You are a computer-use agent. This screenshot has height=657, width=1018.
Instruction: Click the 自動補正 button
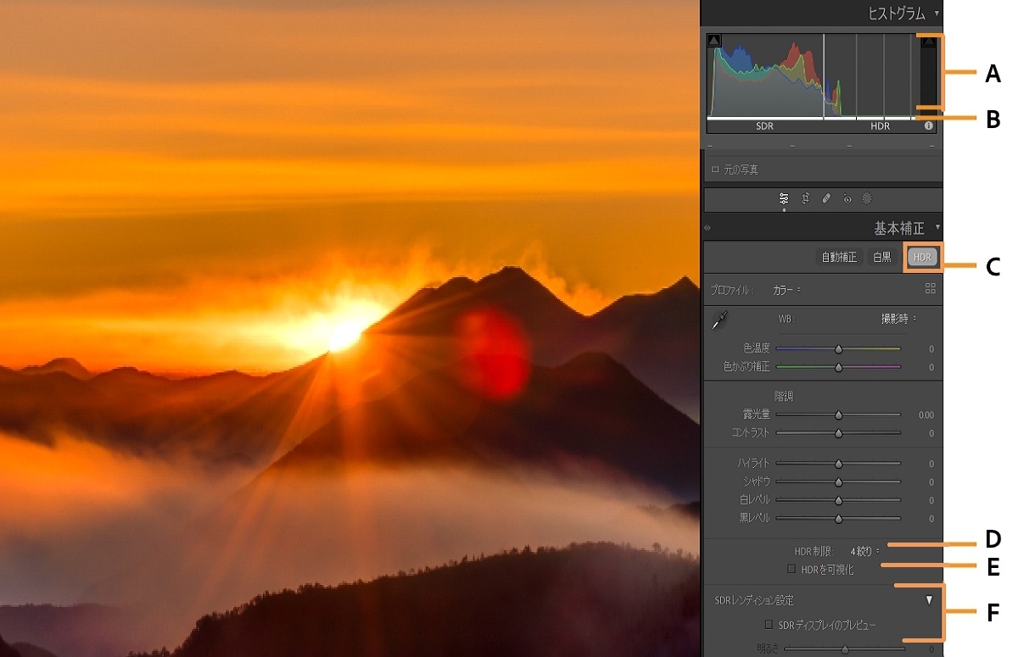[839, 257]
